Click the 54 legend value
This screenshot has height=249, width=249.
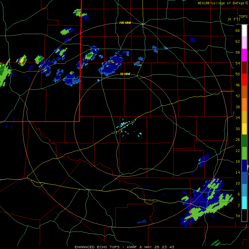[238, 63]
